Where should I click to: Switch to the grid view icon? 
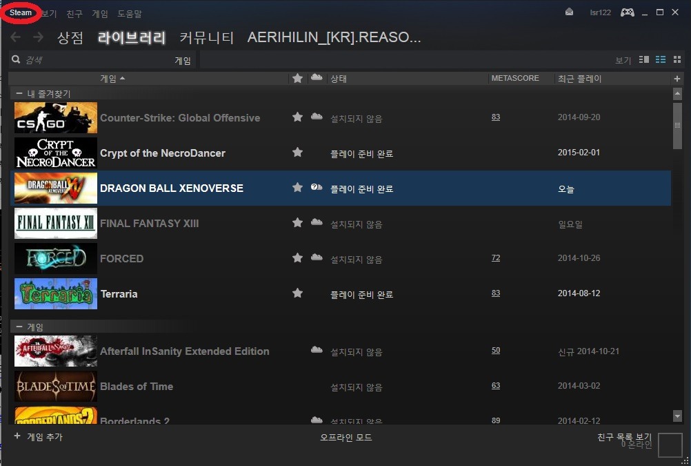tap(677, 60)
